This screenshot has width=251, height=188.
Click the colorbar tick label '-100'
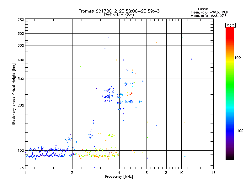pos(239,131)
